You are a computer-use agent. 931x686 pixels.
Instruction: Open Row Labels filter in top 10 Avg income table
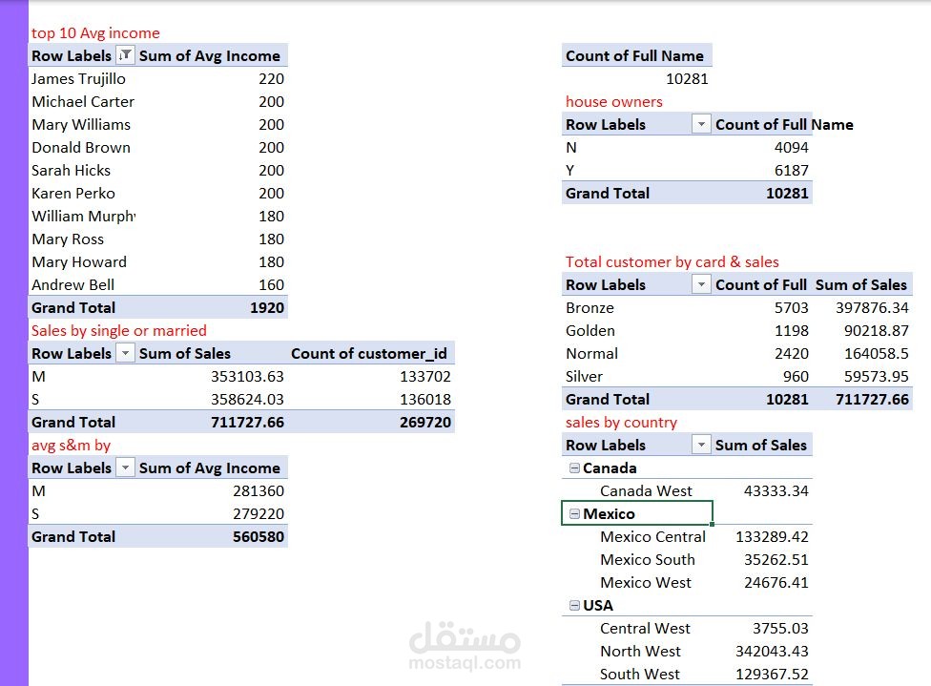(x=125, y=55)
